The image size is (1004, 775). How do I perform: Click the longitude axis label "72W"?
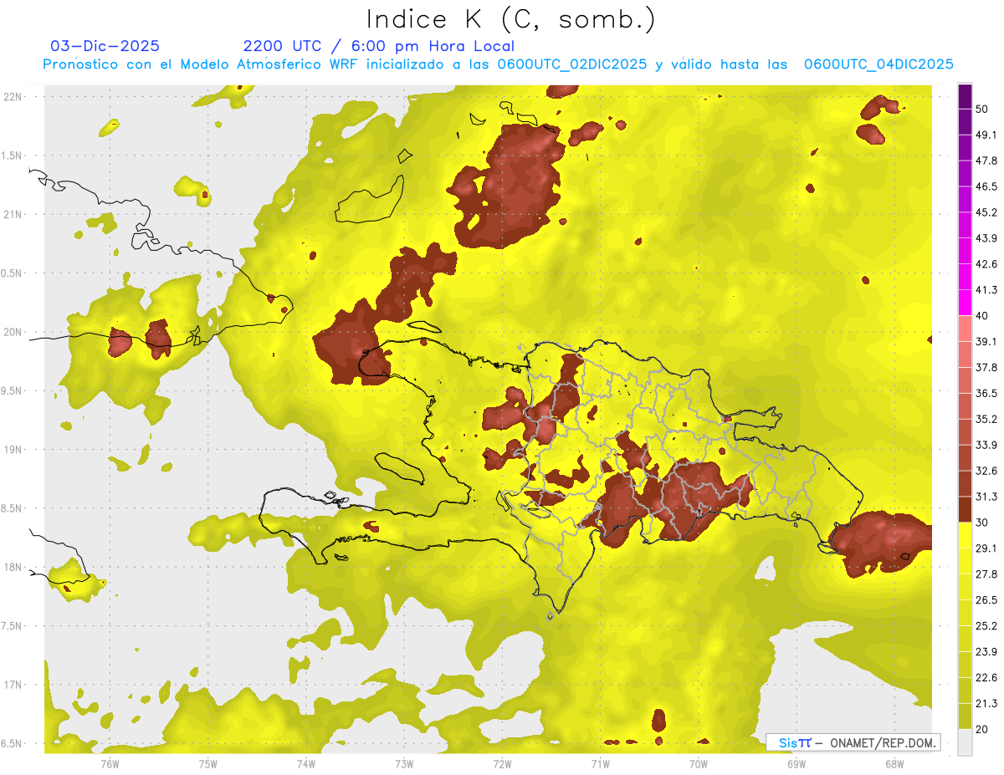(x=502, y=763)
